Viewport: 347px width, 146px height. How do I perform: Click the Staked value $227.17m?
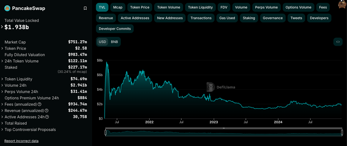click(x=78, y=67)
